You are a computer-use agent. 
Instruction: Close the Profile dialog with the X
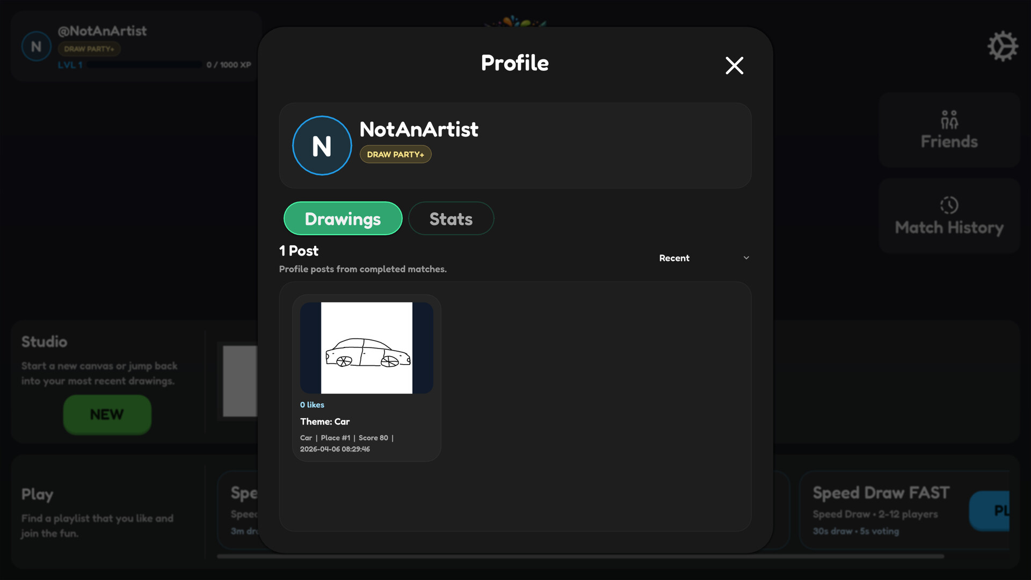[734, 66]
